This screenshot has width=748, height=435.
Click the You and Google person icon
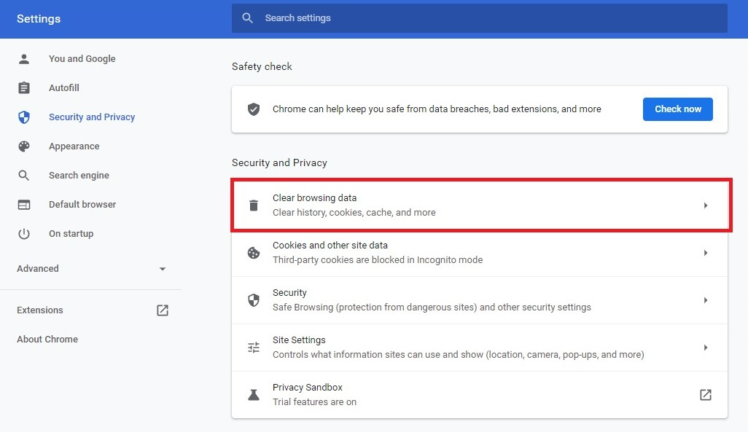coord(24,59)
